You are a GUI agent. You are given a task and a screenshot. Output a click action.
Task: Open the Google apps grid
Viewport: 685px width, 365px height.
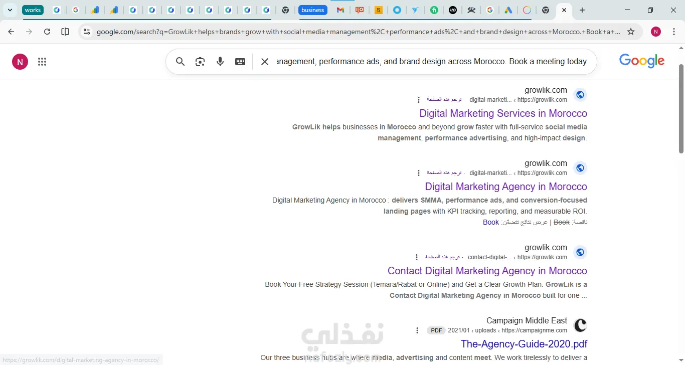point(42,62)
